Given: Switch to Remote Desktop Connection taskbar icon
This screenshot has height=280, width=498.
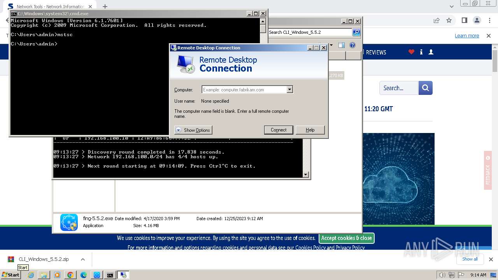Looking at the screenshot, I should 123,275.
